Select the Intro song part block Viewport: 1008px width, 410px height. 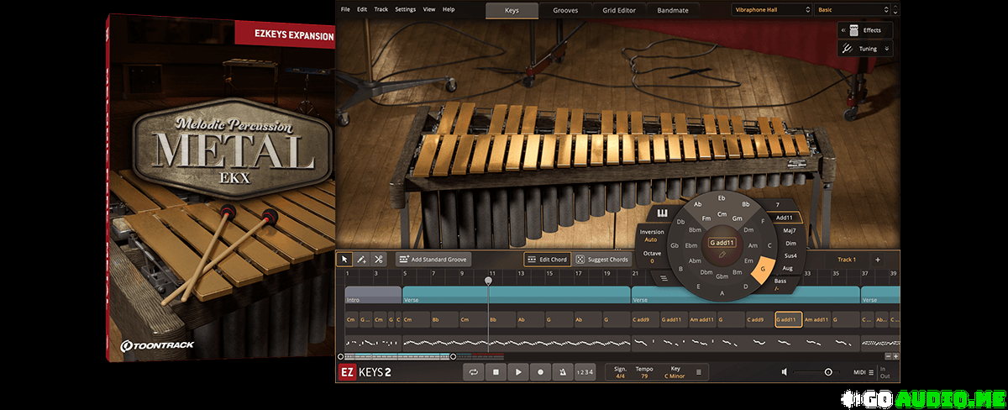click(373, 294)
